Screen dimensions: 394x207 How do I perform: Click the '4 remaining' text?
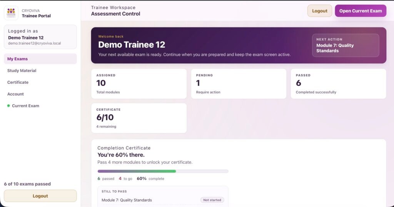point(106,127)
